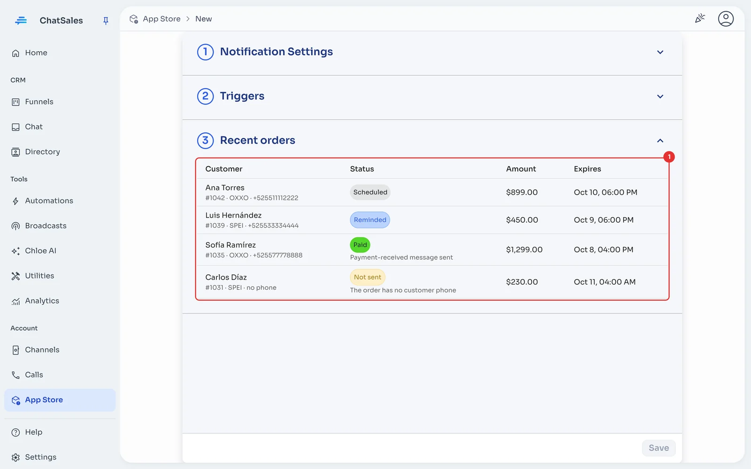Expand the Notification Settings chevron

(660, 52)
